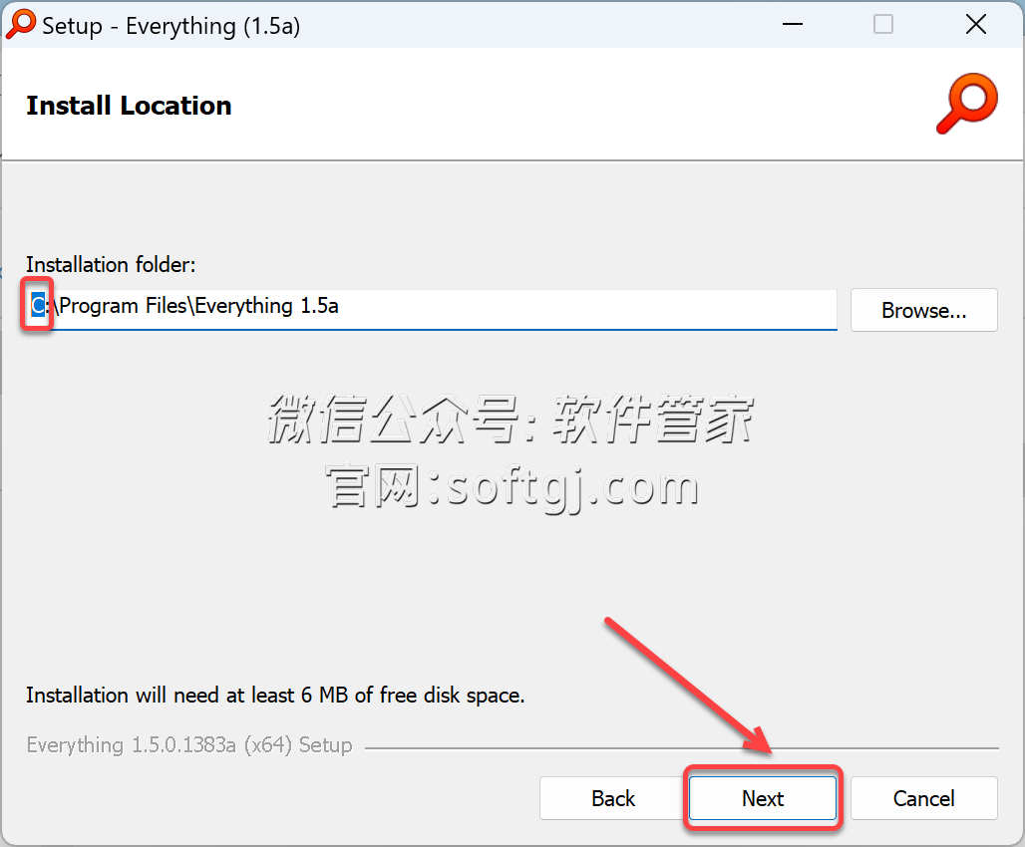Click 'Everything 1.5.0.1383a (x64) Setup' text
The image size is (1025, 847).
click(x=189, y=745)
